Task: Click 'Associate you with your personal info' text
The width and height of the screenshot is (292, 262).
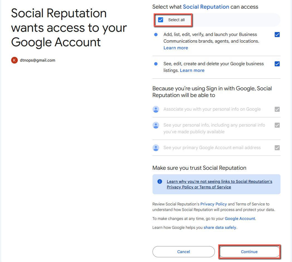Action: coord(212,109)
